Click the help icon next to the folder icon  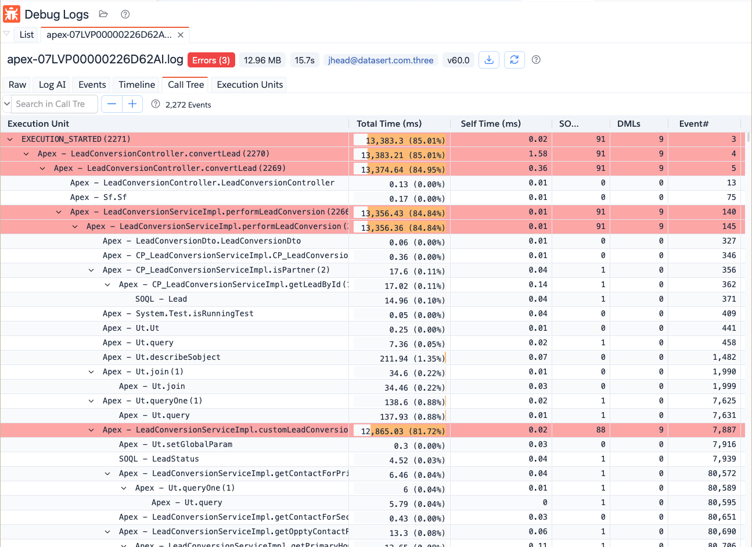tap(125, 14)
